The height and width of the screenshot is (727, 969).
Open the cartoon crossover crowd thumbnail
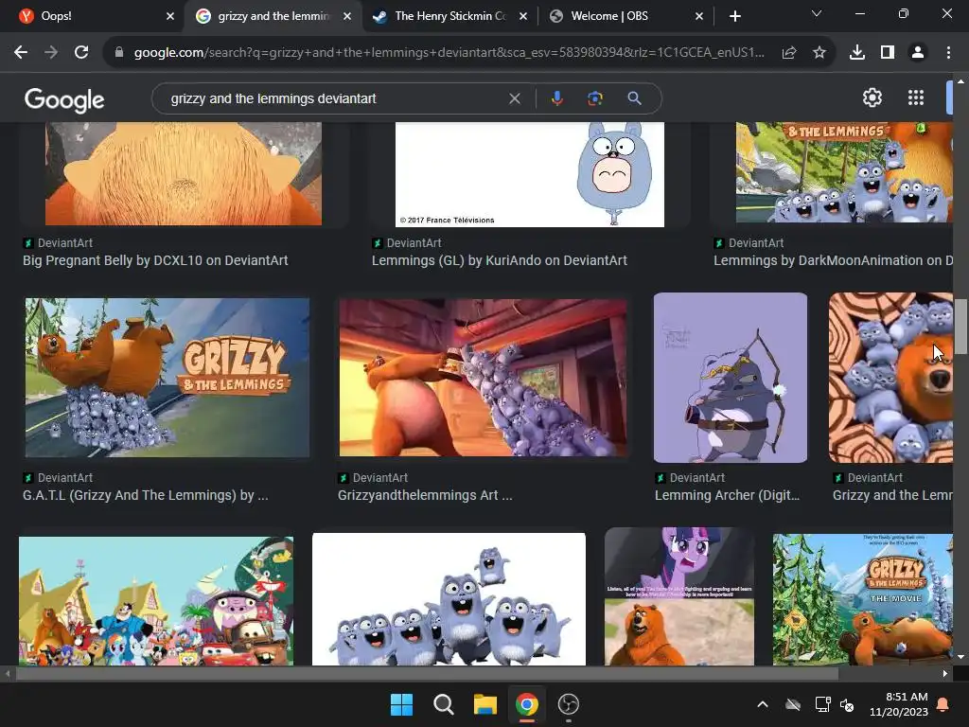(x=156, y=601)
